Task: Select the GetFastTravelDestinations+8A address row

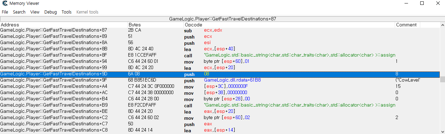Action: [x=220, y=43]
